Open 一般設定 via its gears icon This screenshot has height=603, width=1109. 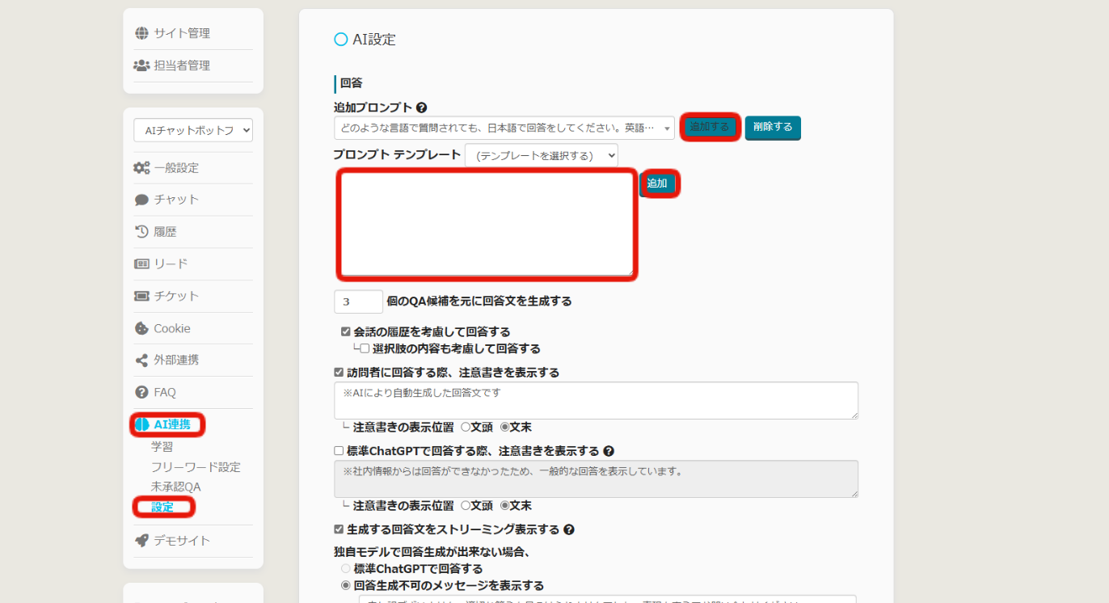tap(141, 168)
